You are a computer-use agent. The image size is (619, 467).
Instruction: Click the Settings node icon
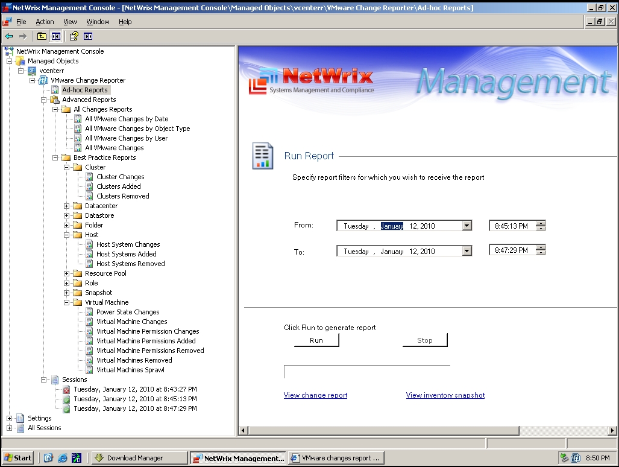[x=20, y=418]
